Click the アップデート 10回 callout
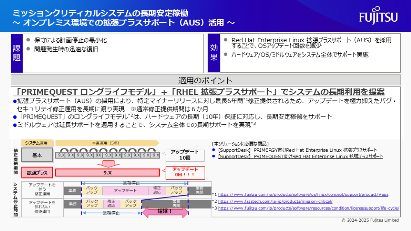The height and width of the screenshot is (231, 411). tap(185, 155)
